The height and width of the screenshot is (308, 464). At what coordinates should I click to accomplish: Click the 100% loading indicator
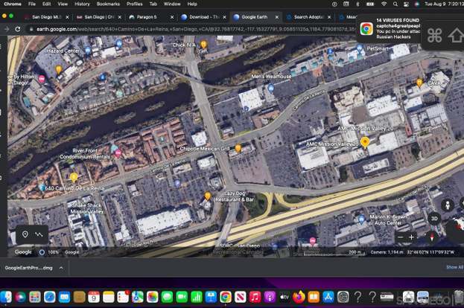(x=49, y=252)
